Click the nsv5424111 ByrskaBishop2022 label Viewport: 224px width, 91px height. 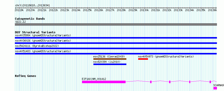pos(37,46)
